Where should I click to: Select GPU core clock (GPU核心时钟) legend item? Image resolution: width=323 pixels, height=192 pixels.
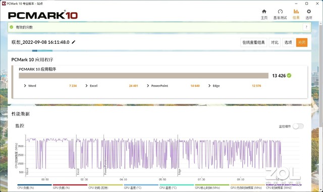click(x=212, y=186)
